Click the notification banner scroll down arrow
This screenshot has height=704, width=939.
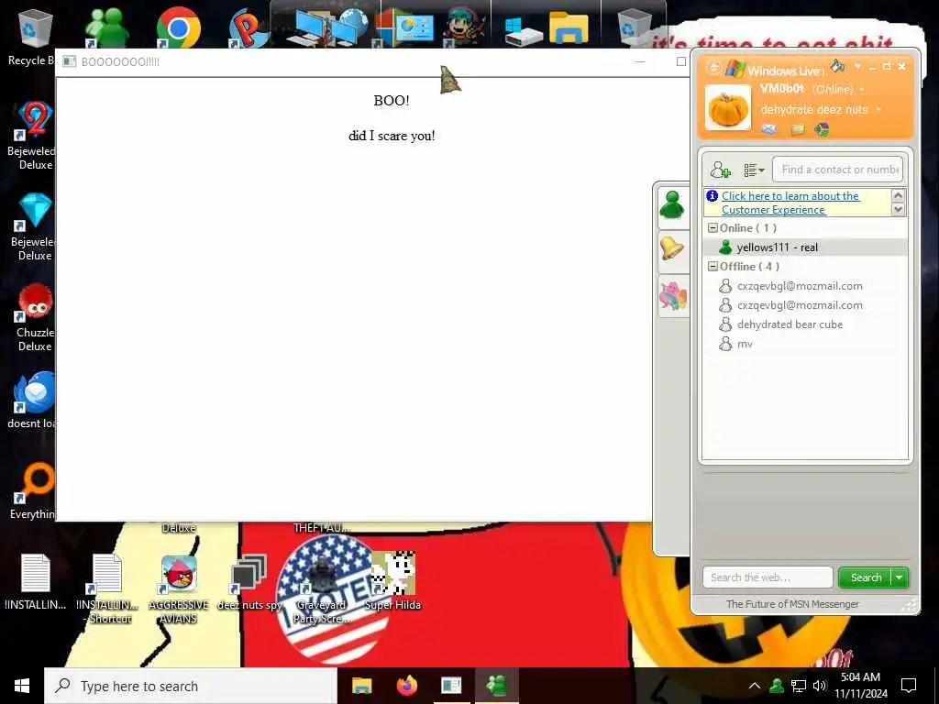pos(898,210)
